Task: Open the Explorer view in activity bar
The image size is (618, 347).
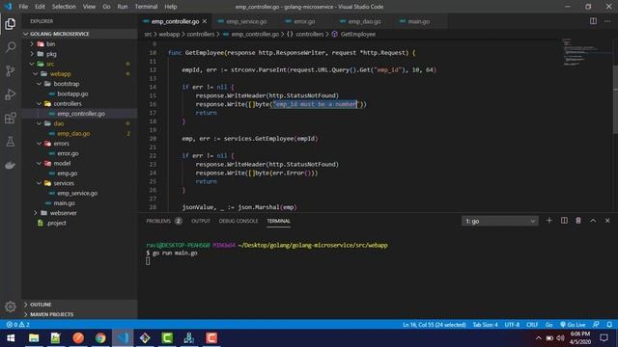Action: click(x=11, y=24)
